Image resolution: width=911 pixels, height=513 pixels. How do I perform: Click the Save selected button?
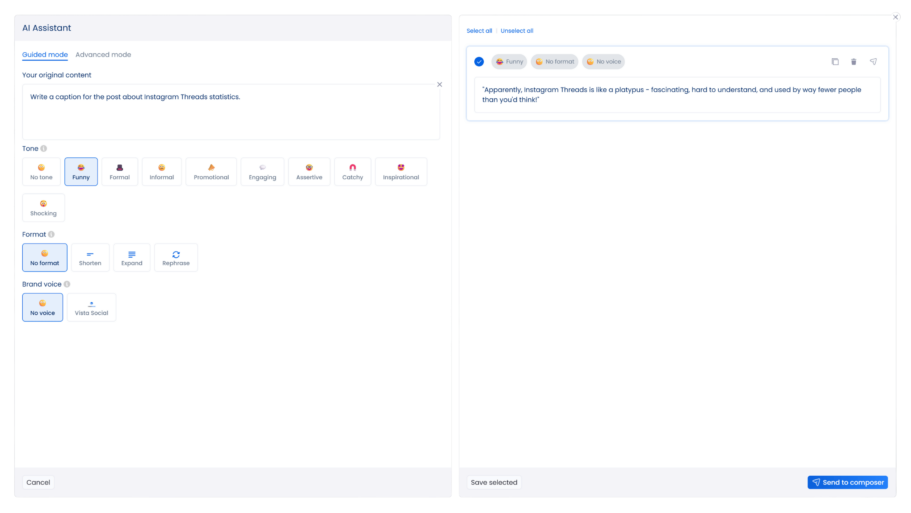click(x=494, y=482)
